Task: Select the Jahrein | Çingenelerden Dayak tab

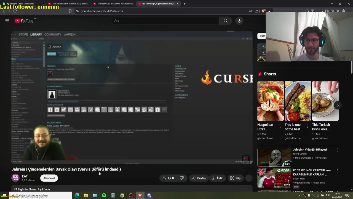Action: 159,4
